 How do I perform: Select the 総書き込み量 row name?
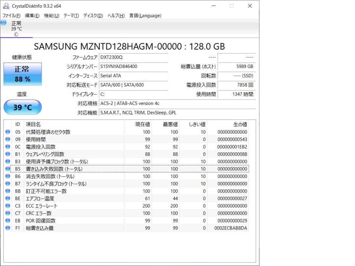pyautogui.click(x=40, y=228)
